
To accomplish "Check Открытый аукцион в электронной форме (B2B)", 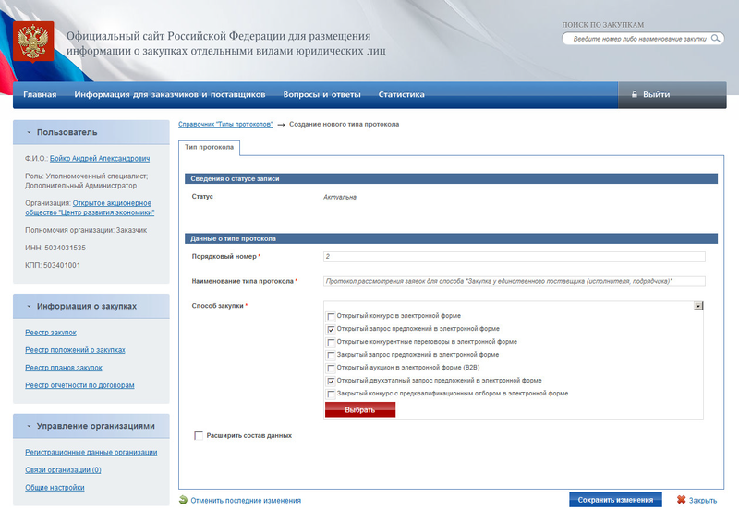I will pyautogui.click(x=332, y=367).
